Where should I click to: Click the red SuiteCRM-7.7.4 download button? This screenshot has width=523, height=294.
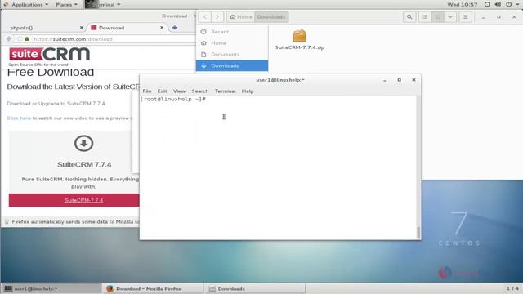74,200
